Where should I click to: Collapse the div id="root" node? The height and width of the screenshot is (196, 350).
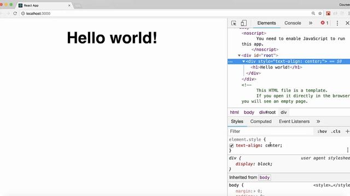240,56
